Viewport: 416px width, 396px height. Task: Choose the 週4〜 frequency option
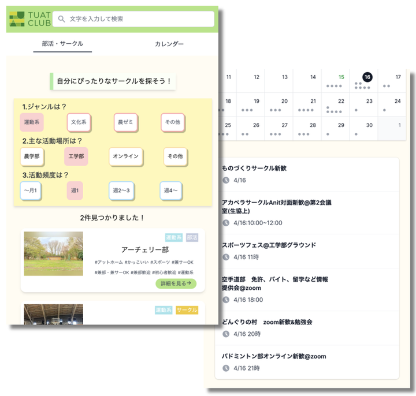coord(170,190)
